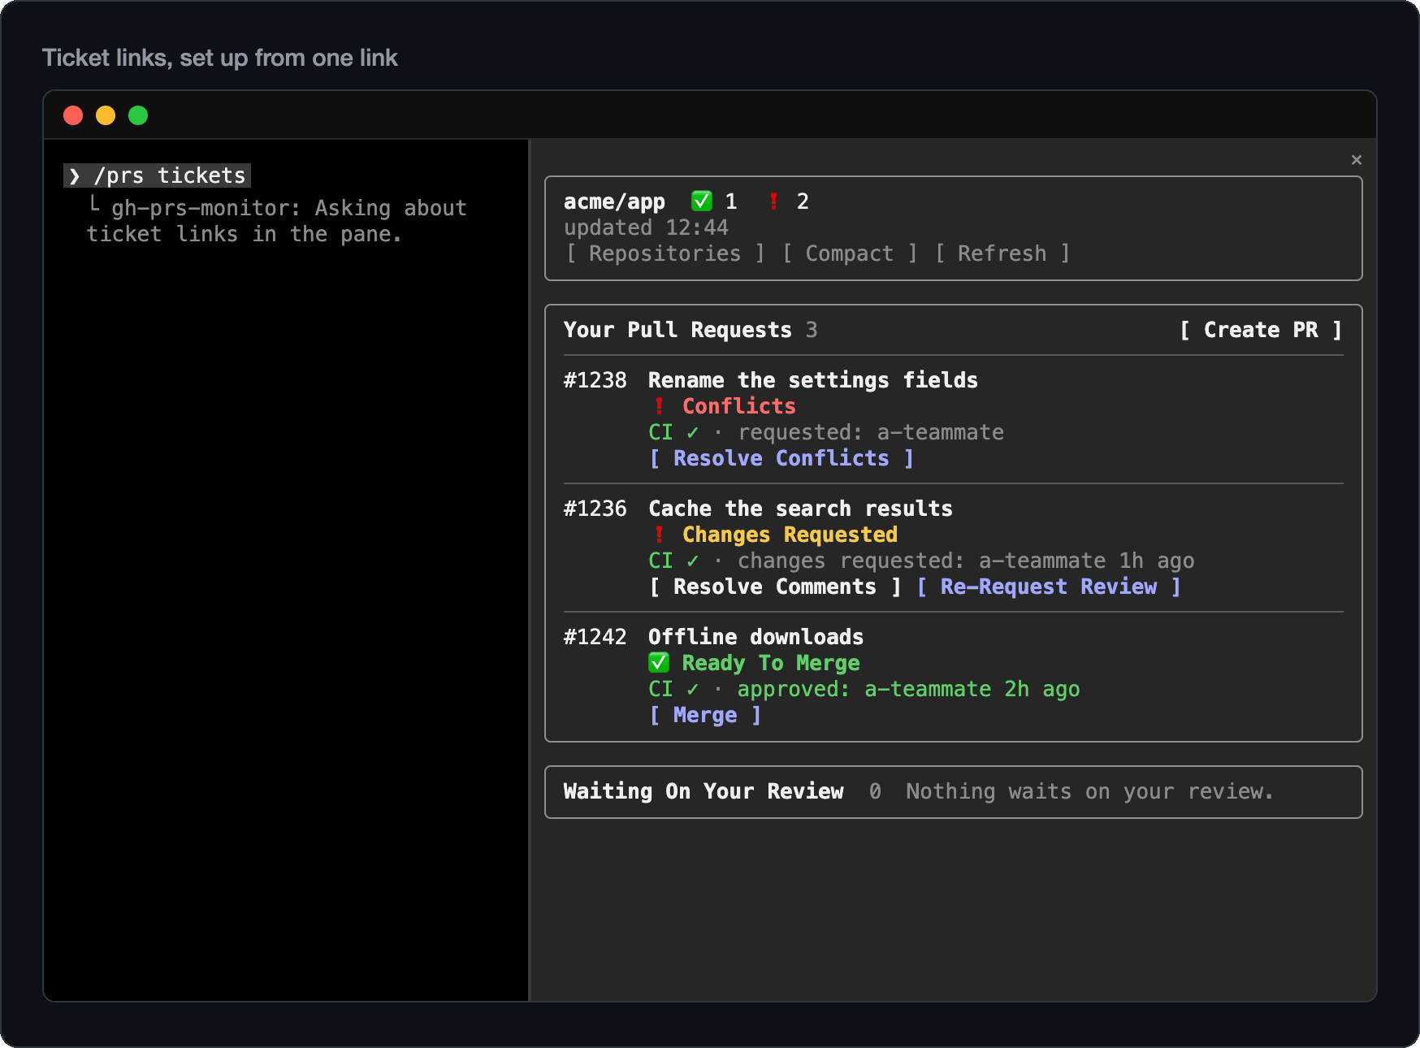This screenshot has width=1420, height=1048.
Task: Click the red close window dot
Action: (73, 115)
